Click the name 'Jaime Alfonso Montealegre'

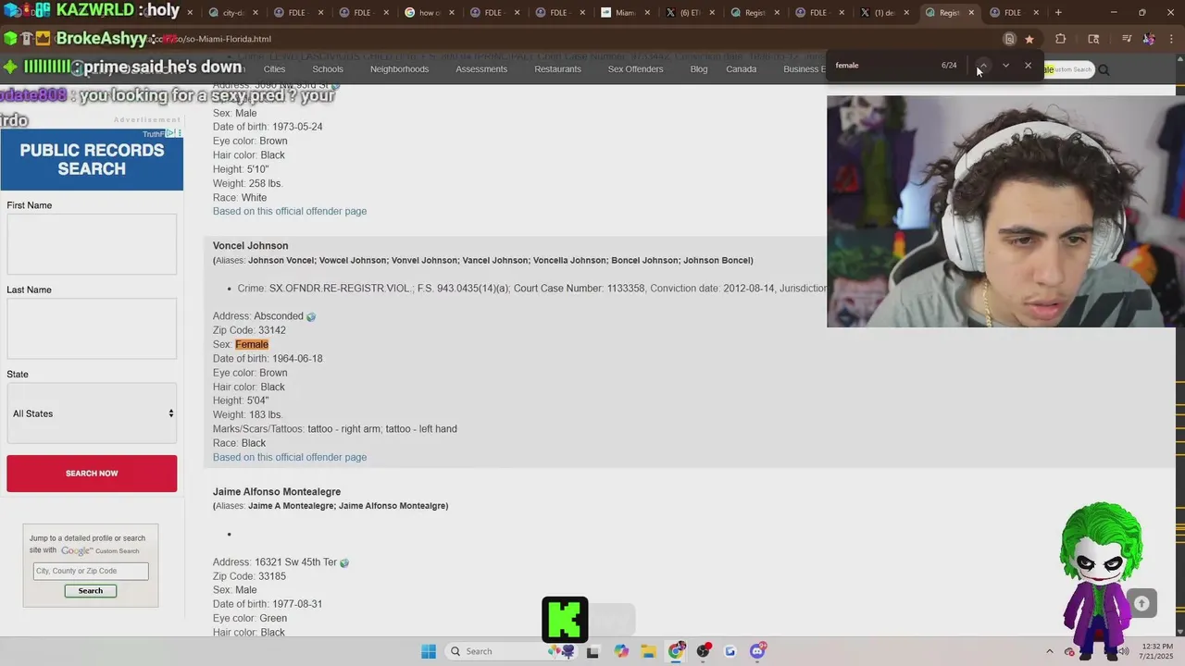tap(277, 491)
